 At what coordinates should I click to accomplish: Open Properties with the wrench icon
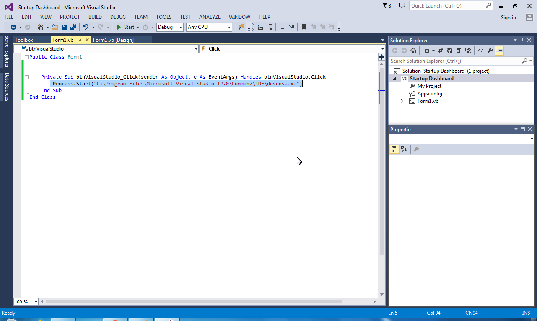click(x=490, y=50)
